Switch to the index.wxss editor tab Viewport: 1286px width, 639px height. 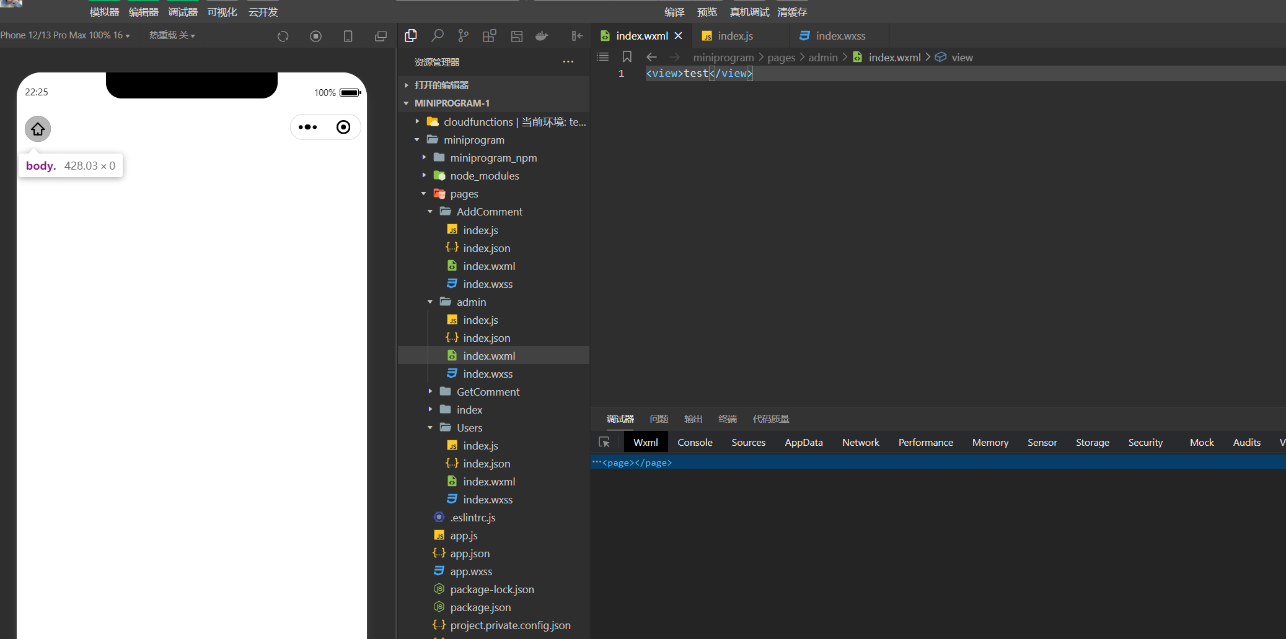[840, 36]
